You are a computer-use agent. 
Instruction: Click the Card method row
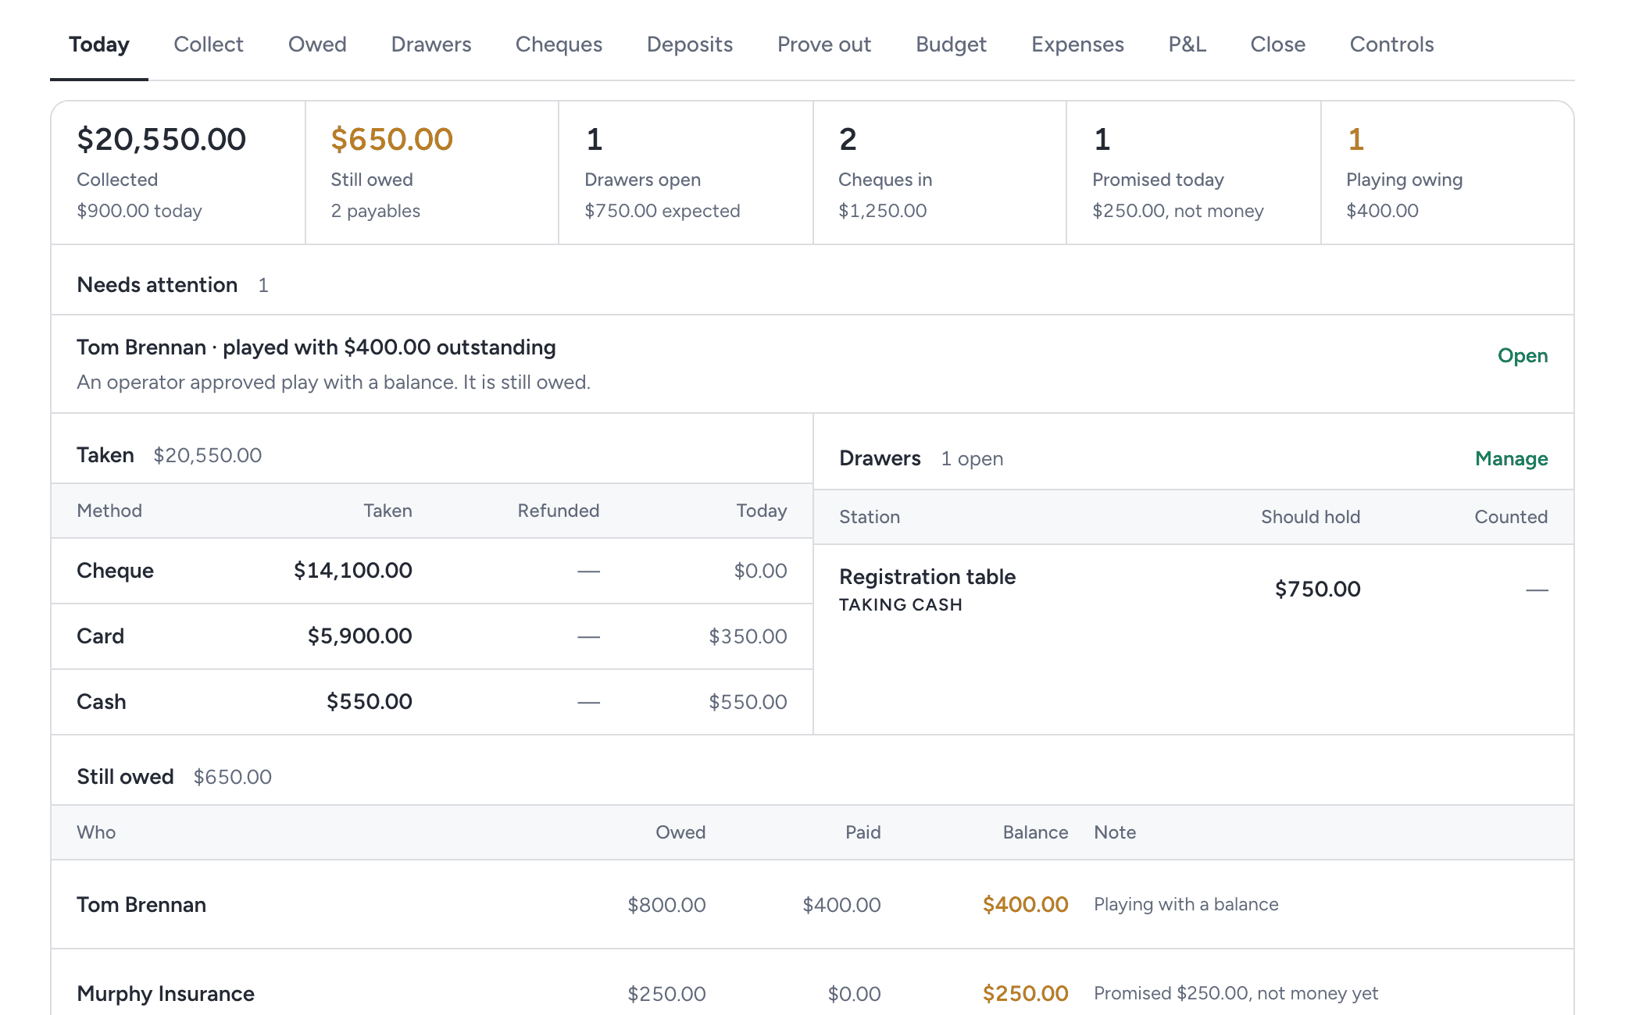pyautogui.click(x=432, y=636)
